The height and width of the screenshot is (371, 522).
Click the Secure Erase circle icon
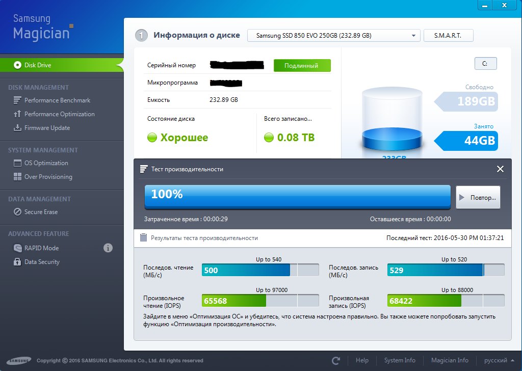tap(17, 212)
